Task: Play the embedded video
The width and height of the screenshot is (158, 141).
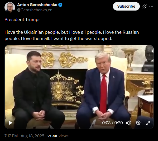Action: point(10,123)
